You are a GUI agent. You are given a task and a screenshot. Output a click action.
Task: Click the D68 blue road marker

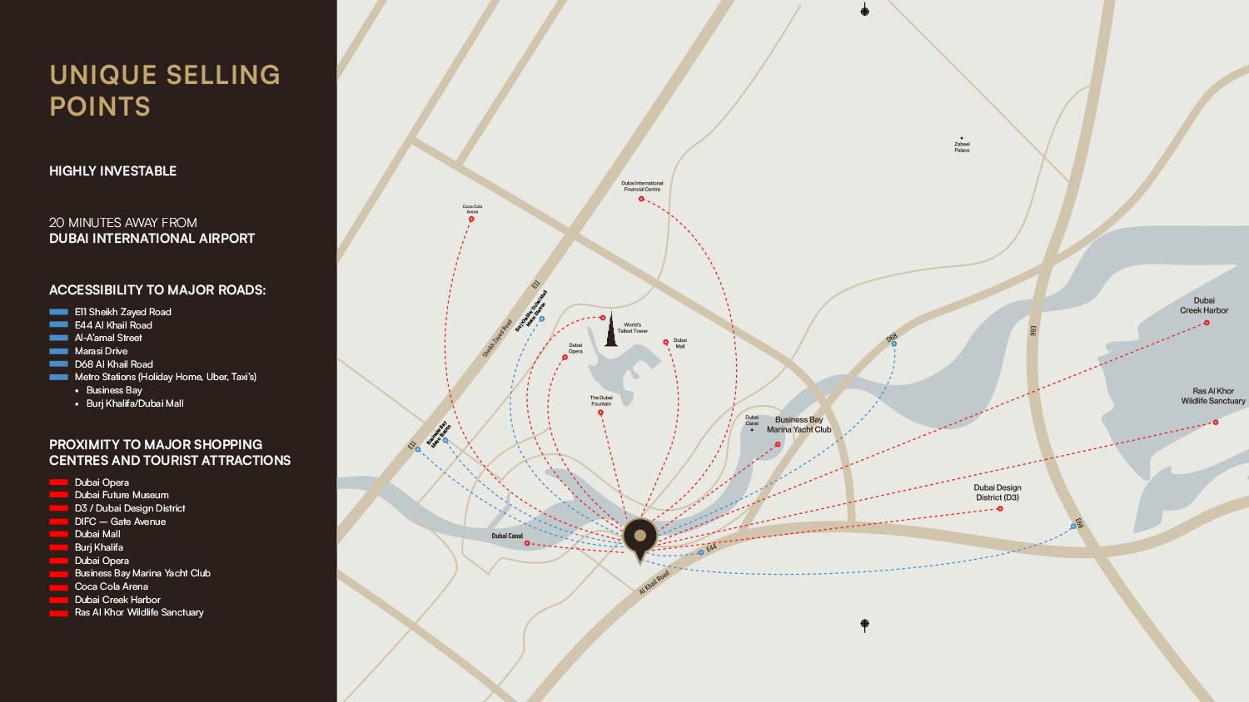click(893, 344)
